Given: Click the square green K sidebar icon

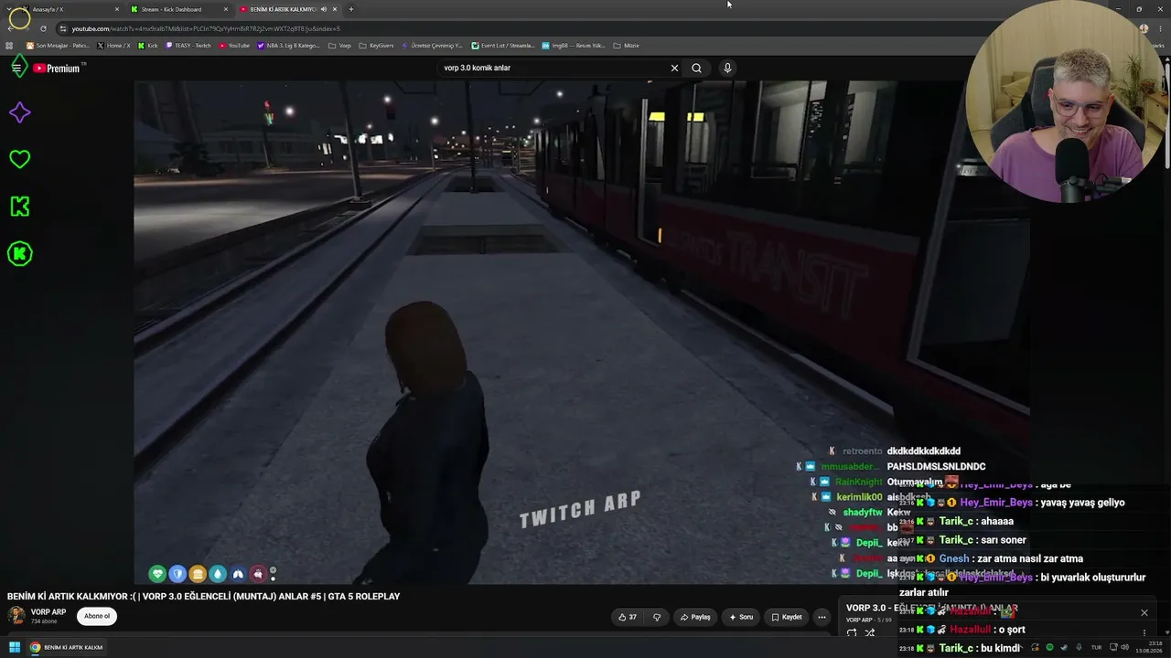Looking at the screenshot, I should click(19, 207).
